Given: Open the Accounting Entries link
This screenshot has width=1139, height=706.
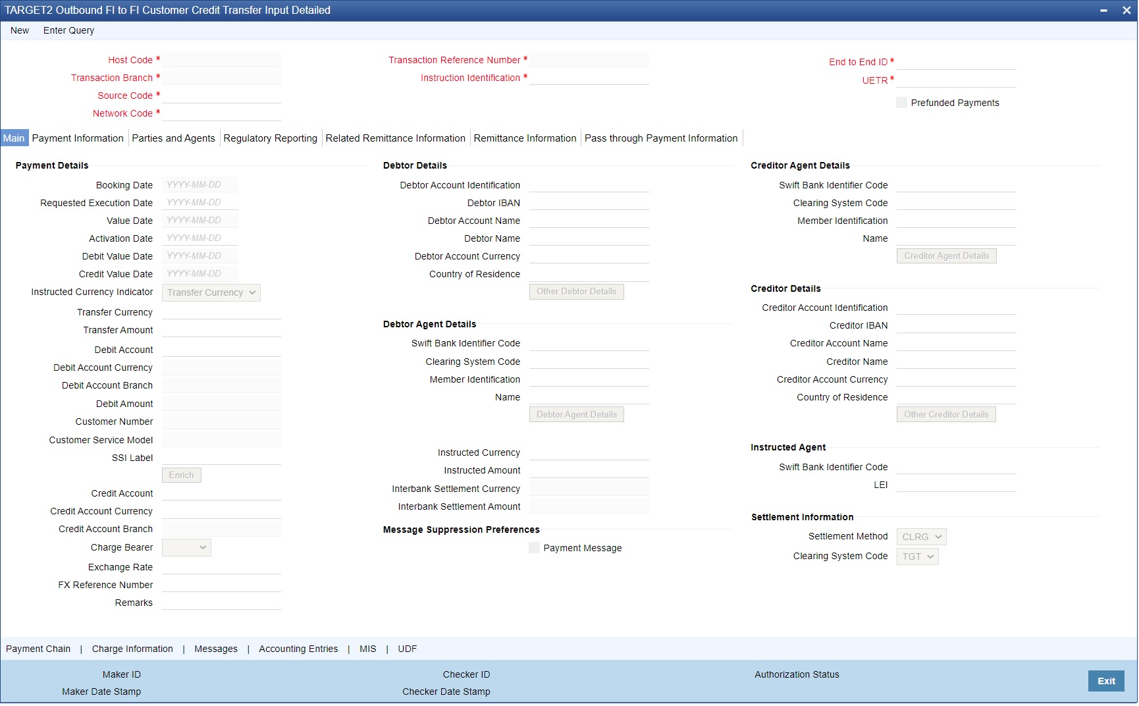Looking at the screenshot, I should point(298,649).
